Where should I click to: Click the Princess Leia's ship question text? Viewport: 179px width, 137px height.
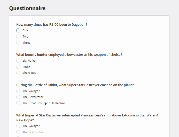87,118
